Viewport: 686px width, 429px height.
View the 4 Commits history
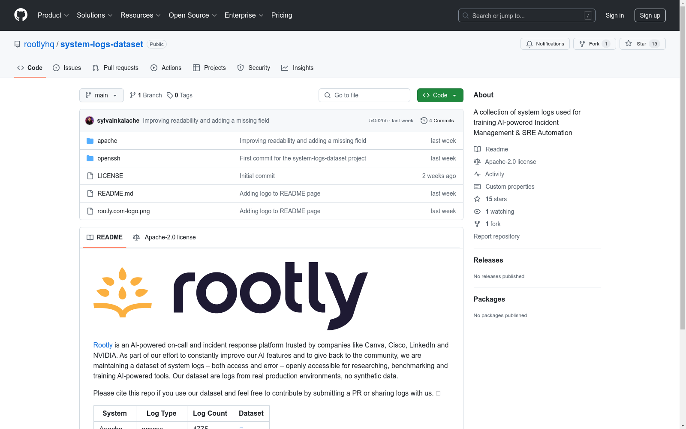pos(437,121)
